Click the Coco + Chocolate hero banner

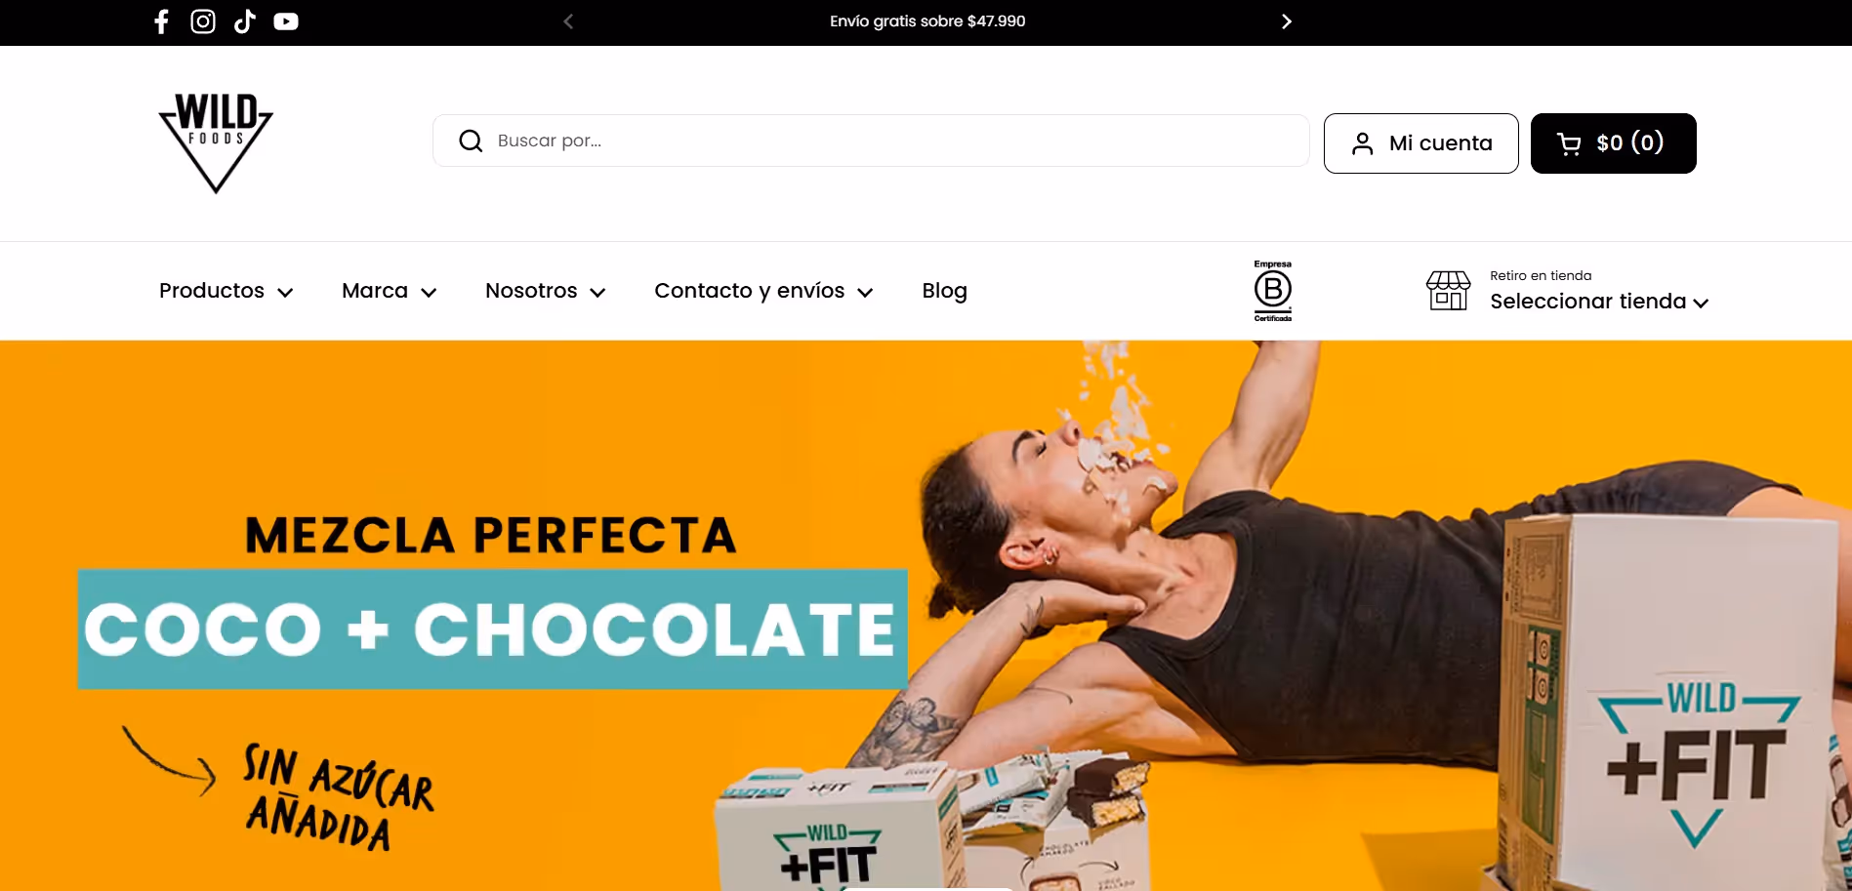tap(926, 616)
